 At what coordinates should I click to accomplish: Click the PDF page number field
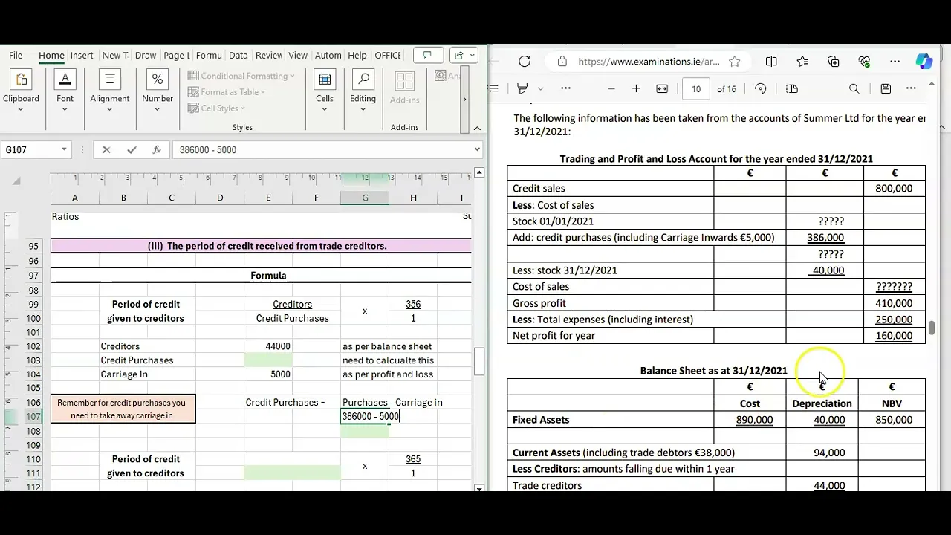(696, 88)
